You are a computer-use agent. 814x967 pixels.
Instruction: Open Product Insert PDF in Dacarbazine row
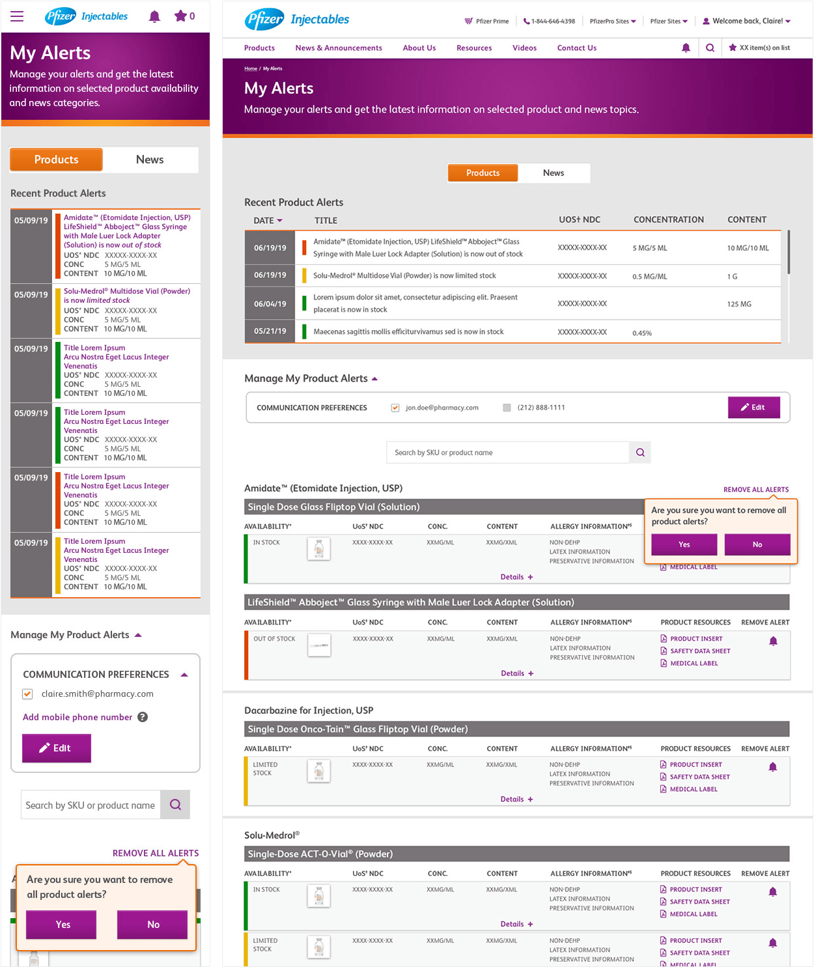(x=691, y=764)
